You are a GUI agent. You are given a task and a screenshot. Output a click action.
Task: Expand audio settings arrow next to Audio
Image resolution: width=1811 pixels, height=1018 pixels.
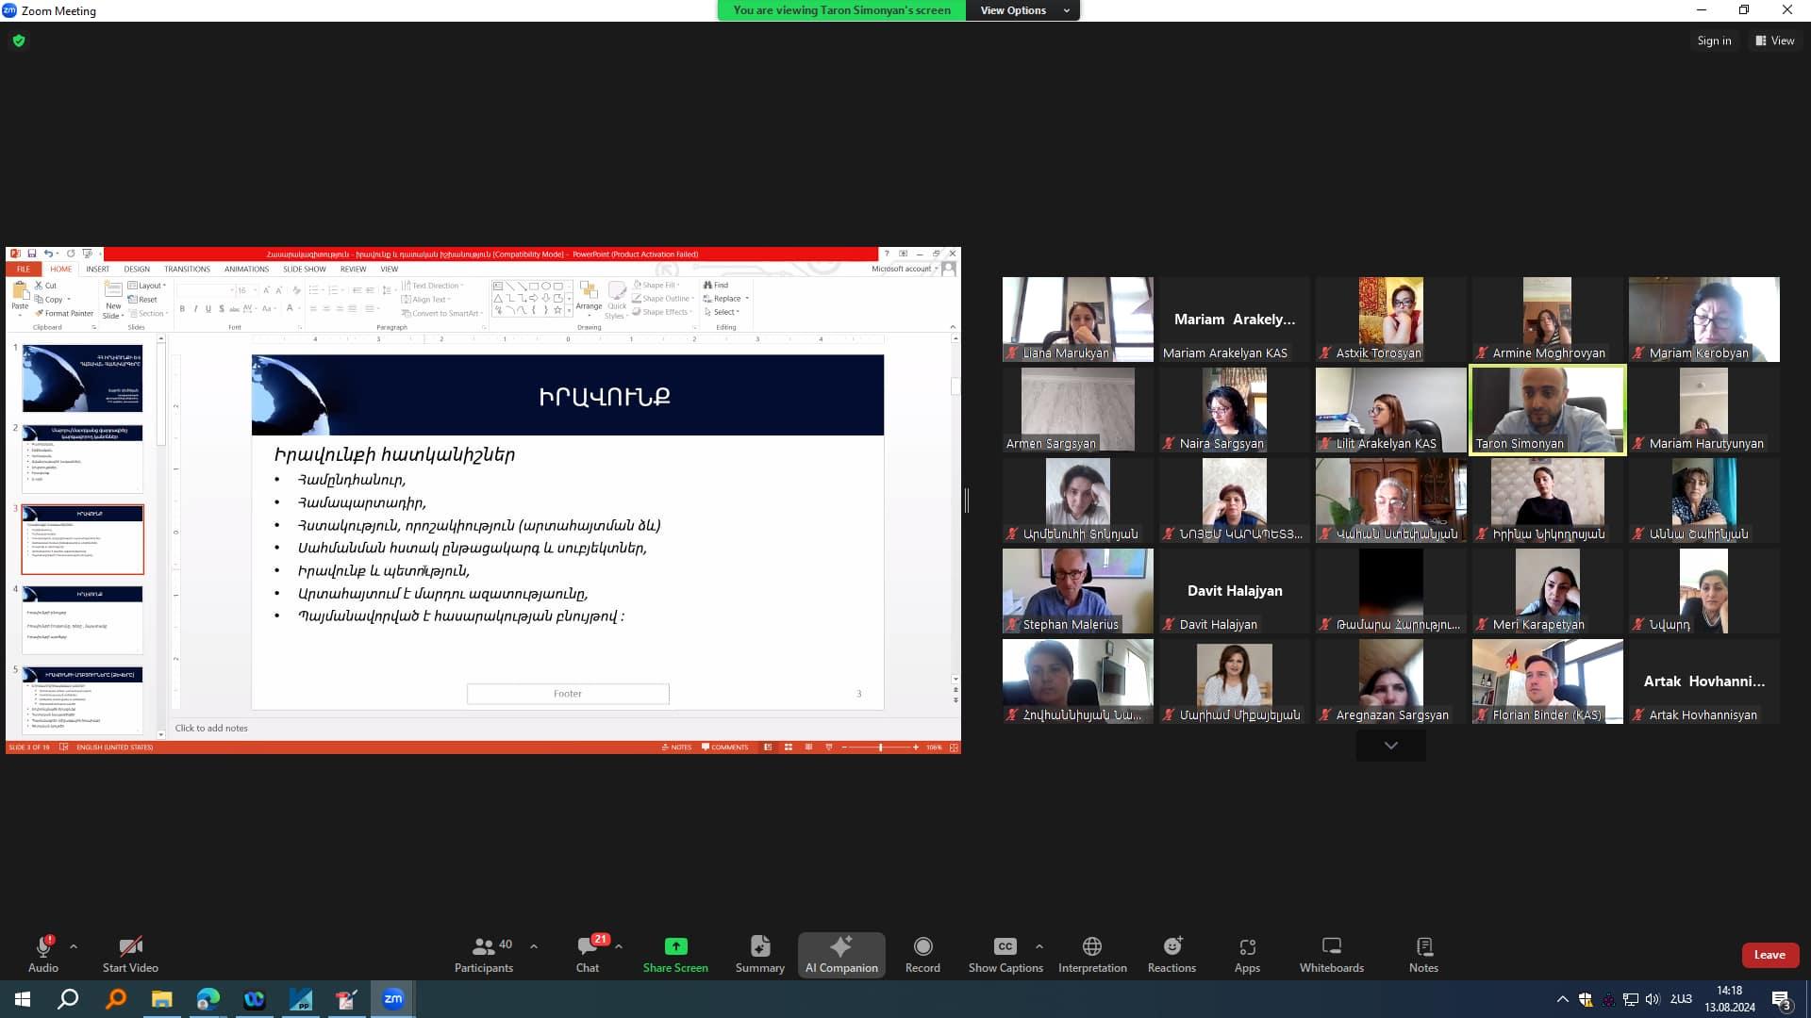click(74, 945)
